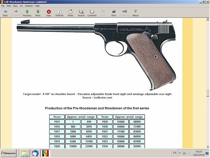
Task: Click serial value 77499
Action: pyautogui.click(x=137, y=127)
